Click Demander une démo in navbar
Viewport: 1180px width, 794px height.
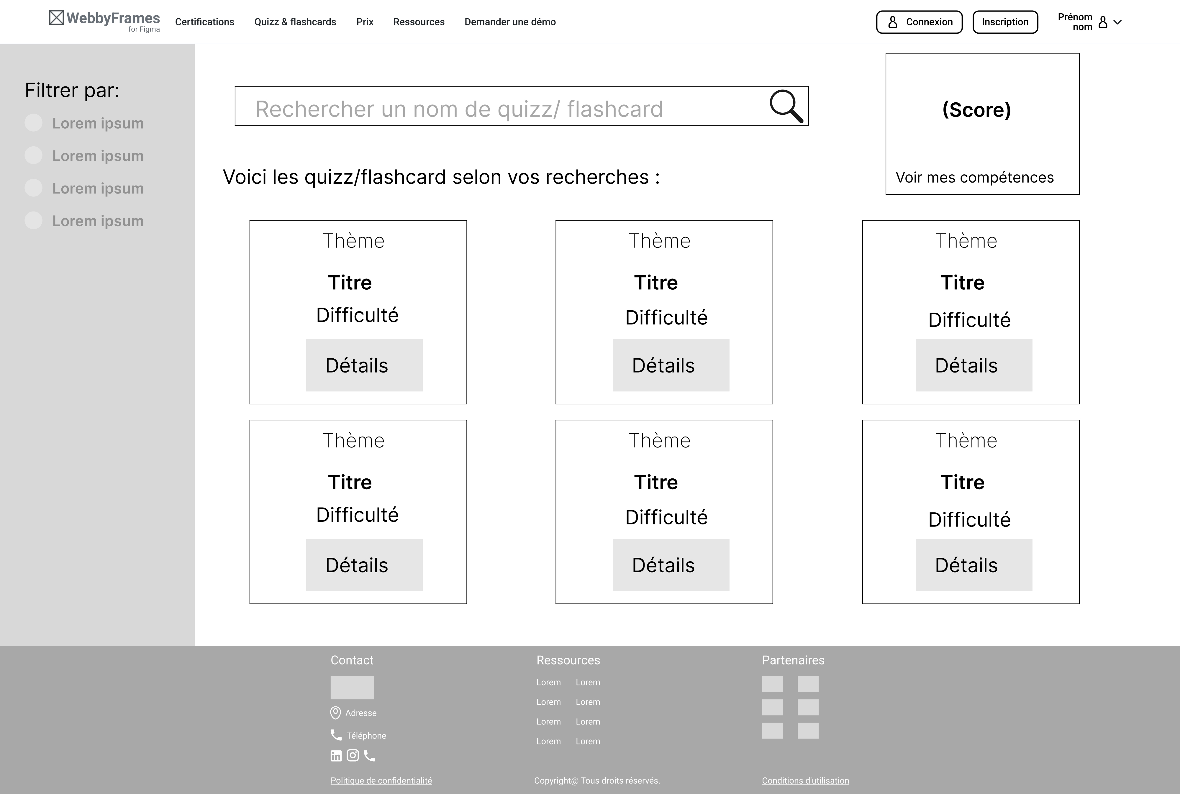pos(510,22)
